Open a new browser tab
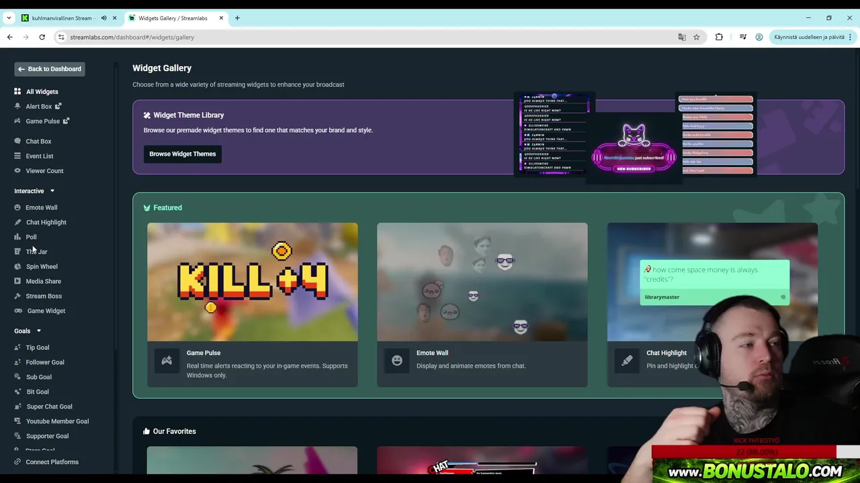The height and width of the screenshot is (483, 860). (237, 18)
